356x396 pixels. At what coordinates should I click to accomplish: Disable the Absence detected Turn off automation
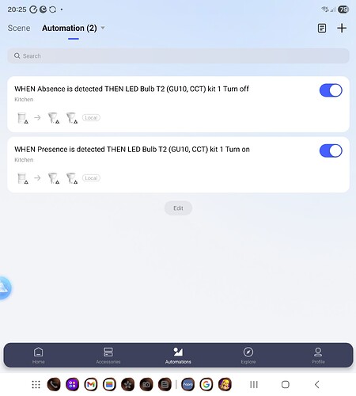[331, 90]
